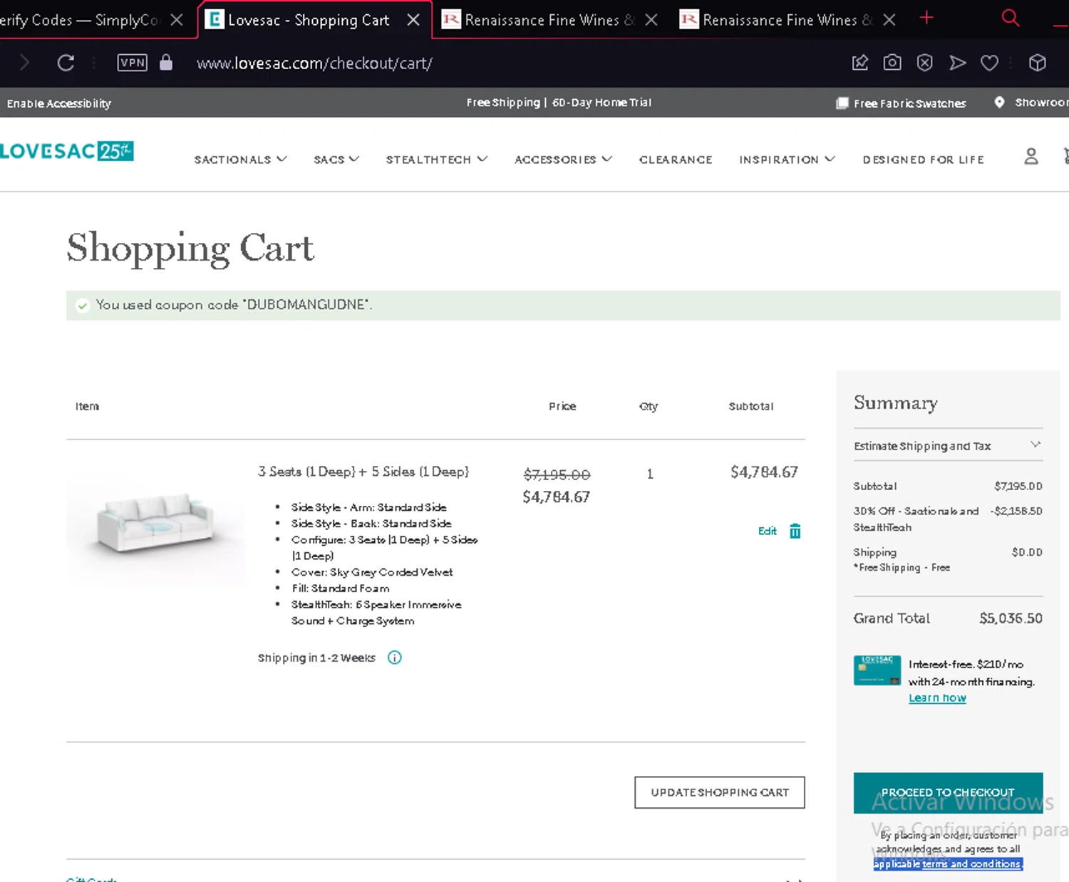Click the Grand Total $5,036.50 amount
Screen dimensions: 1069x882
1011,618
